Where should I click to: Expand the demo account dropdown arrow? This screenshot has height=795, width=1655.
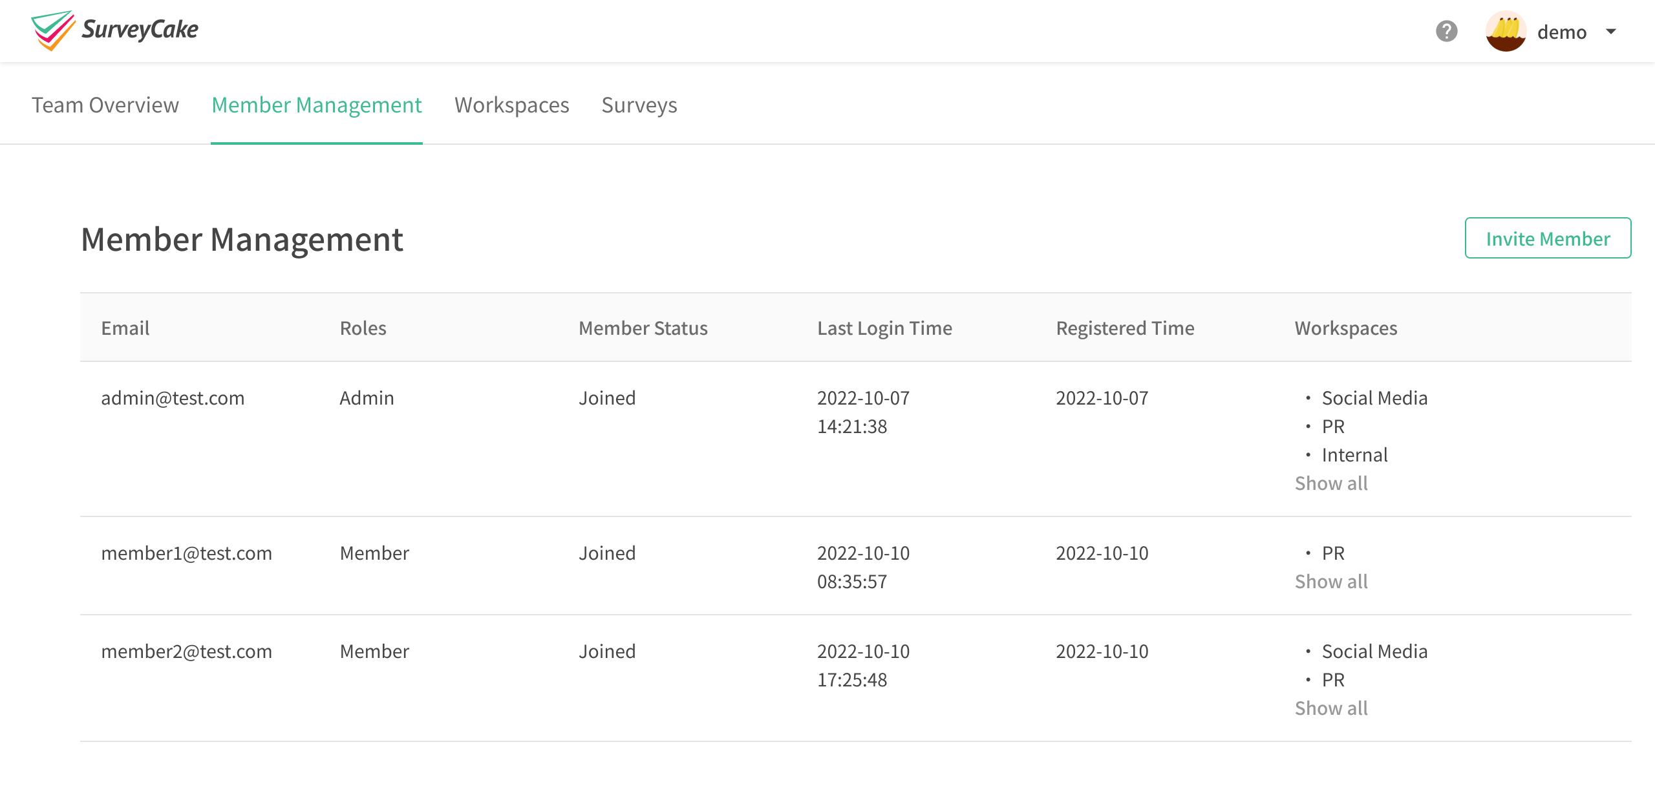click(1611, 31)
